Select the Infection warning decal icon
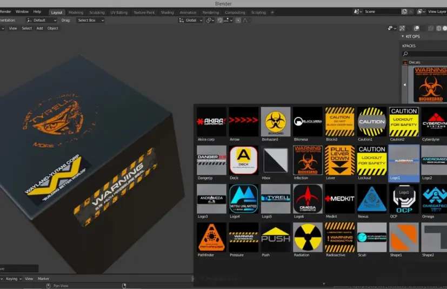The height and width of the screenshot is (289, 447). [308, 160]
